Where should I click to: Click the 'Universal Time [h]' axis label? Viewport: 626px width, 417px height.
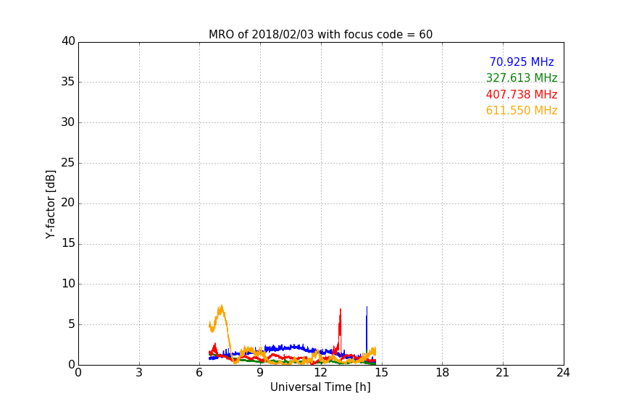320,387
